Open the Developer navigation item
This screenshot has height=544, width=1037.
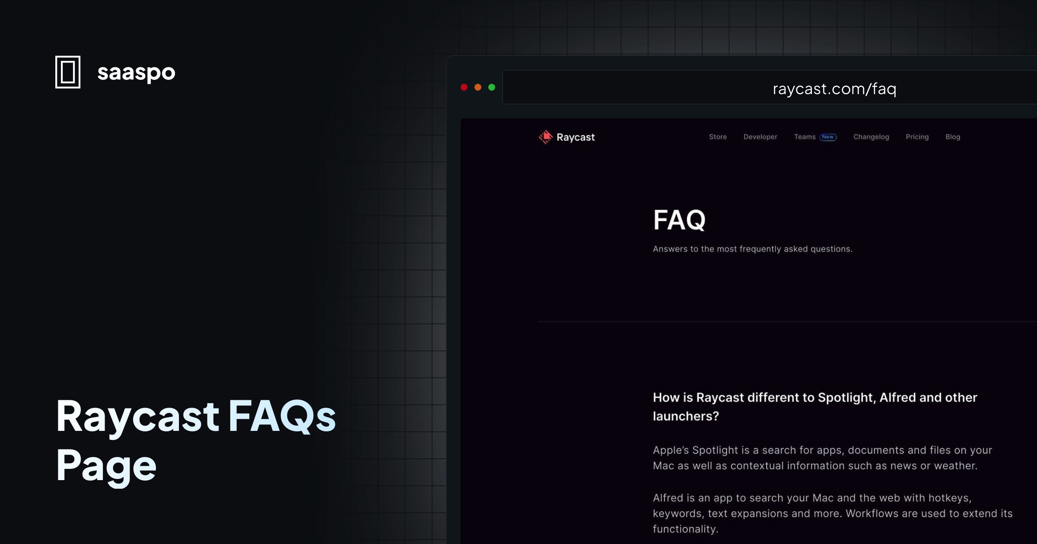[x=760, y=137]
